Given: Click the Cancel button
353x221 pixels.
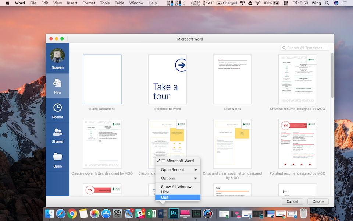Looking at the screenshot, I should [x=292, y=201].
